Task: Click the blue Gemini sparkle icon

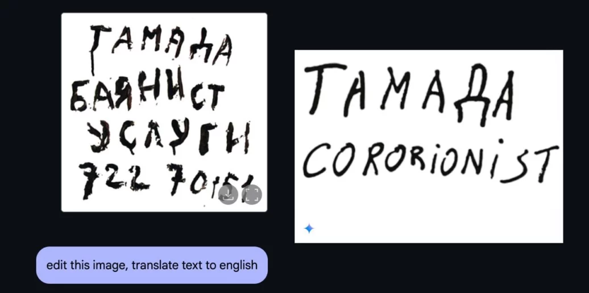Action: [309, 228]
